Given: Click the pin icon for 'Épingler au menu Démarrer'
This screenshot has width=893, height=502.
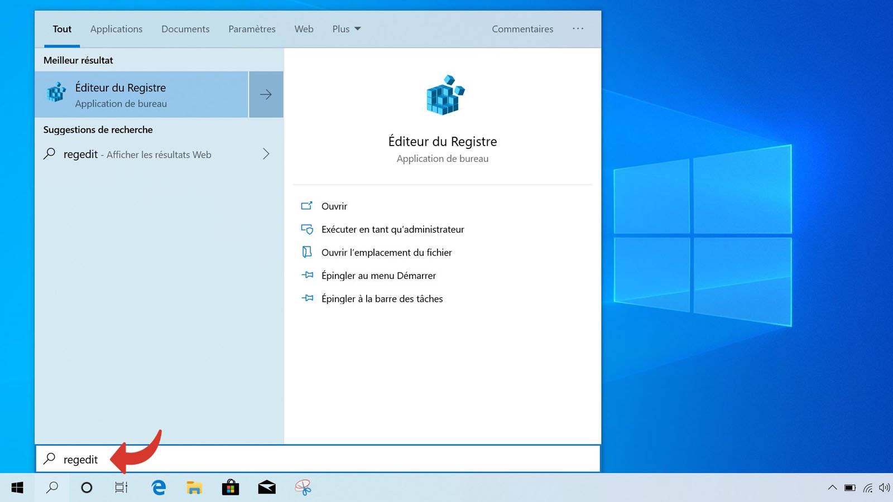Looking at the screenshot, I should [307, 275].
